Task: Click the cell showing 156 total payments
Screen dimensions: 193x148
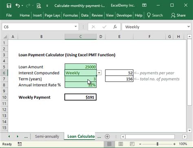Action: click(x=119, y=79)
